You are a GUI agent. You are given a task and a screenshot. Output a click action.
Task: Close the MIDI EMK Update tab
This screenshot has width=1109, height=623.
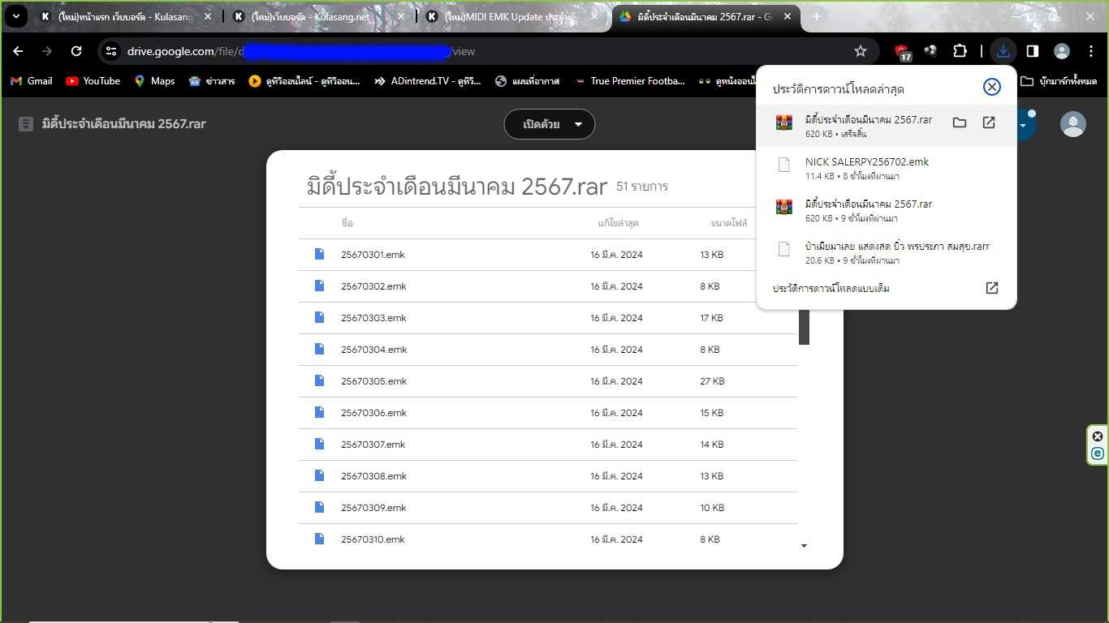tap(594, 16)
